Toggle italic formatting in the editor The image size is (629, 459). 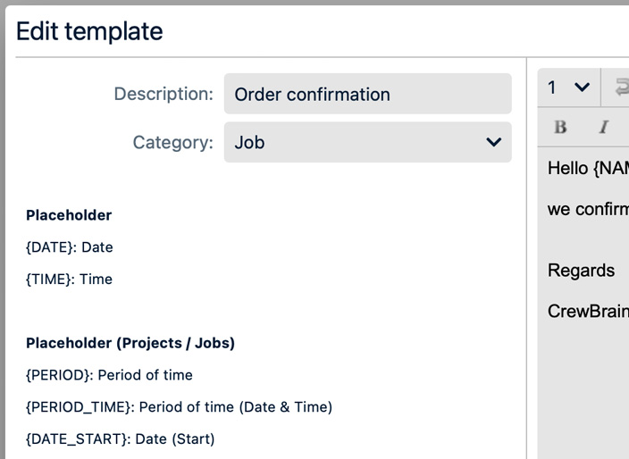coord(604,127)
